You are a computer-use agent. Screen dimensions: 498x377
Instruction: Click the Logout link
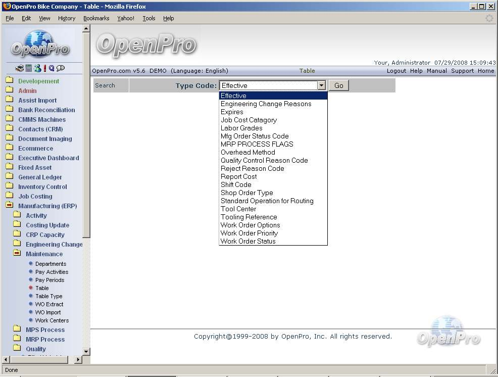click(x=396, y=71)
